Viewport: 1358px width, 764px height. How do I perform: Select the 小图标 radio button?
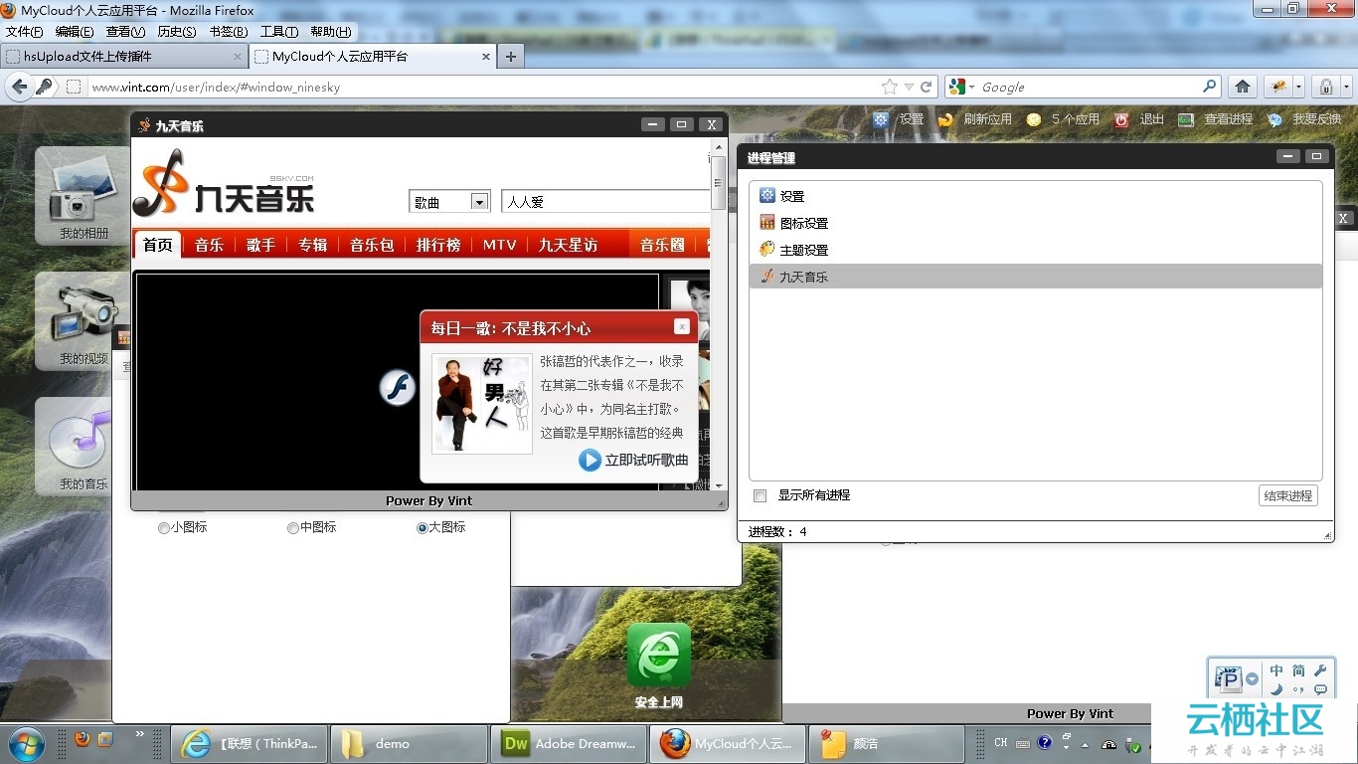click(x=164, y=528)
